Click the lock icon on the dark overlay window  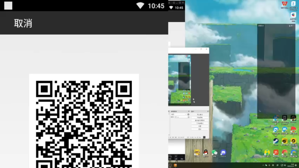tap(290, 26)
